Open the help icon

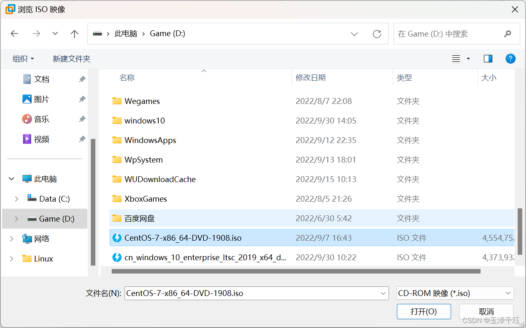[510, 59]
